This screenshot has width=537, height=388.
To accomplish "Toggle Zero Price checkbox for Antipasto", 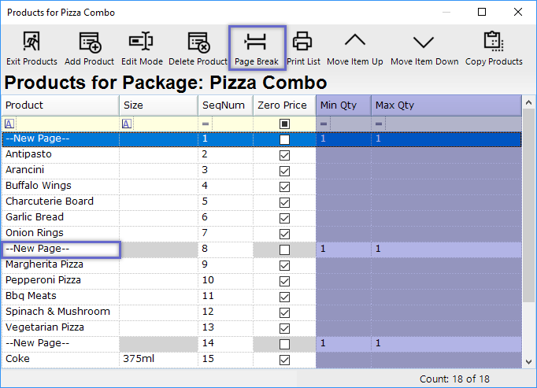I will click(x=284, y=155).
